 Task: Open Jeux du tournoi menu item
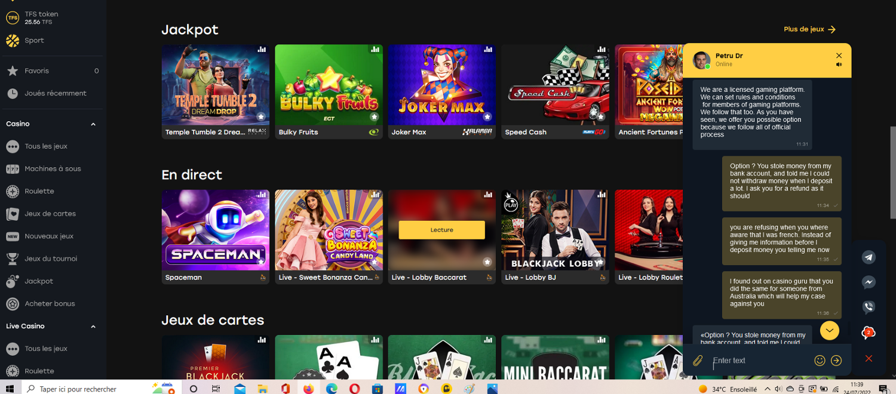click(x=51, y=259)
